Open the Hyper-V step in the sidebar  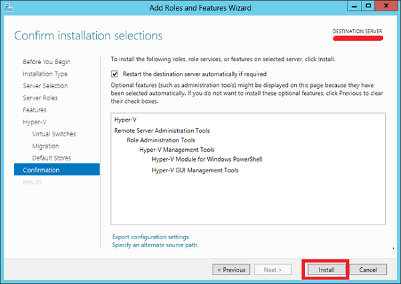34,122
